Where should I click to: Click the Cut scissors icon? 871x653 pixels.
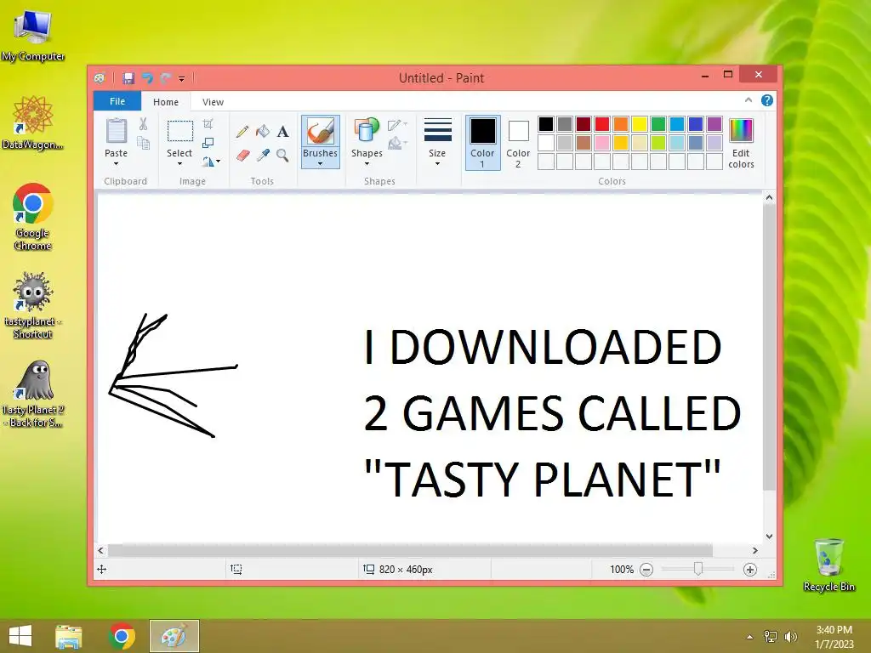click(x=143, y=124)
